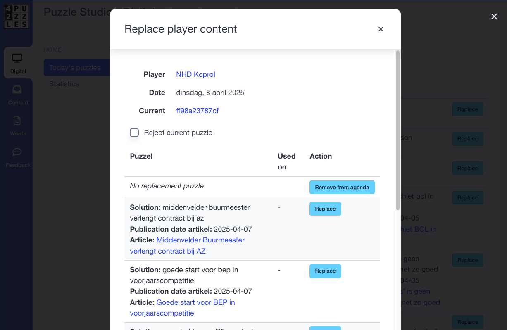Image resolution: width=507 pixels, height=330 pixels.
Task: Open Goede start voor BEP article link
Action: click(x=183, y=308)
